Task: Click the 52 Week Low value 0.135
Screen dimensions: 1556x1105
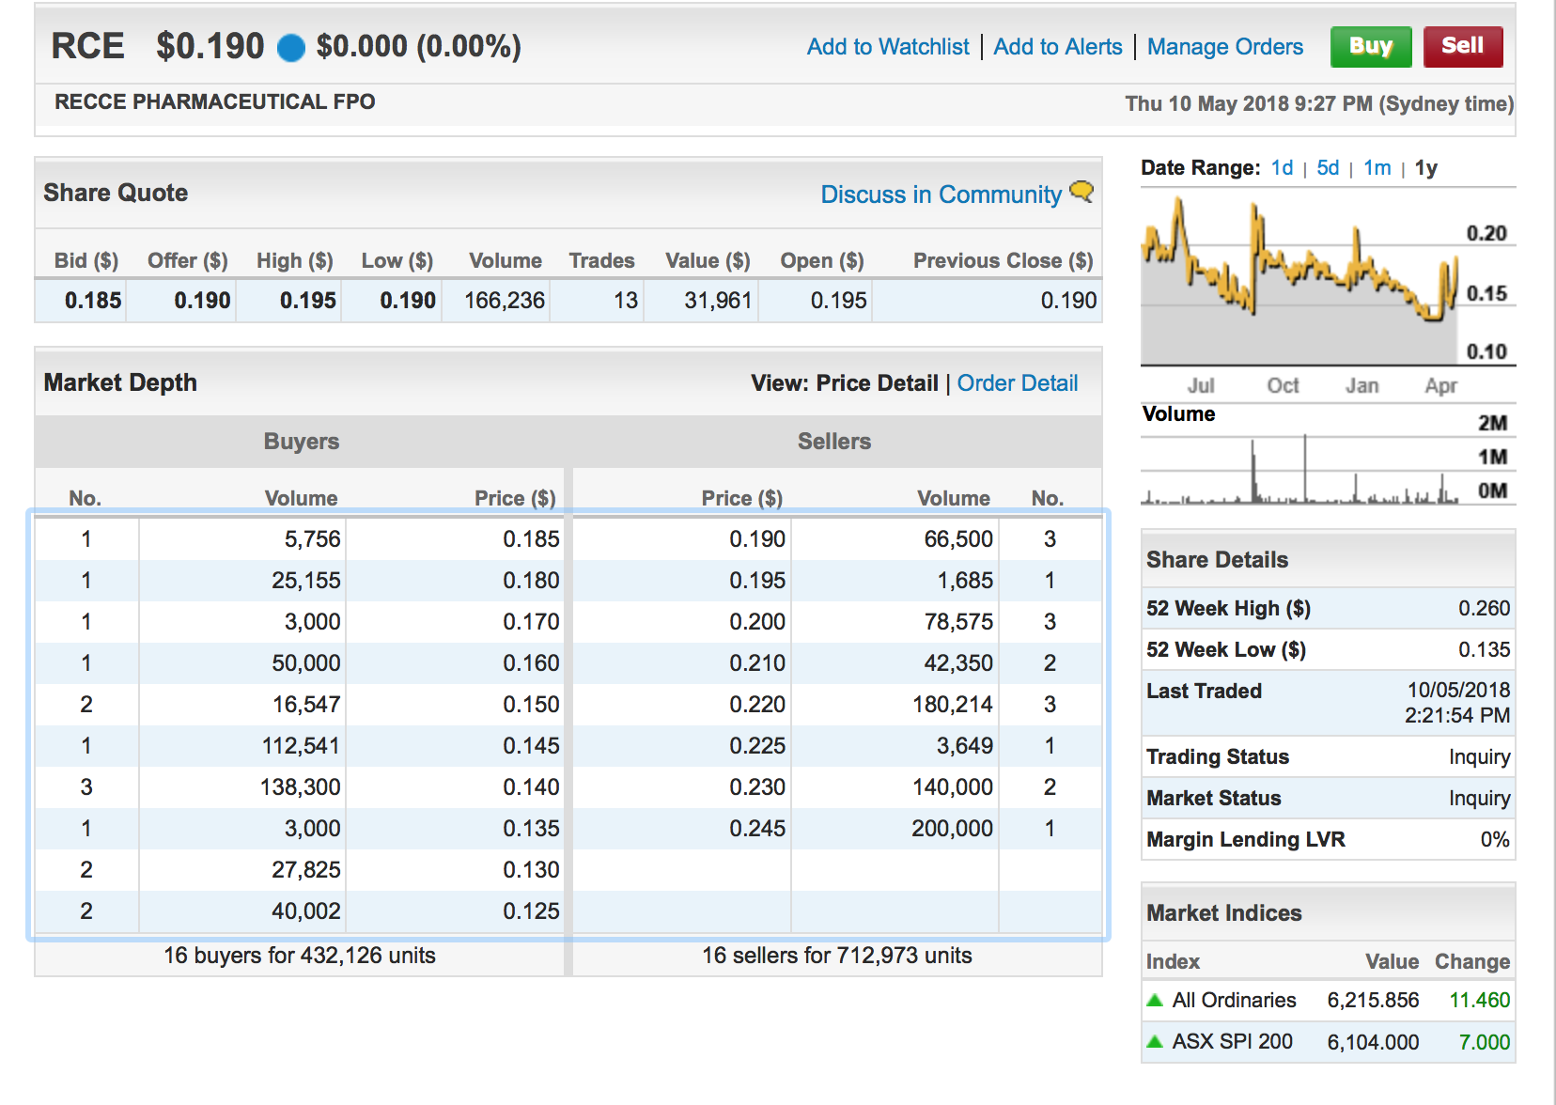Action: coord(1484,650)
